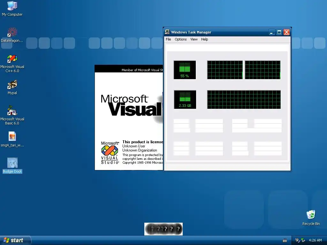Open the View menu in Task Manager
This screenshot has width=327, height=245.
(x=194, y=39)
